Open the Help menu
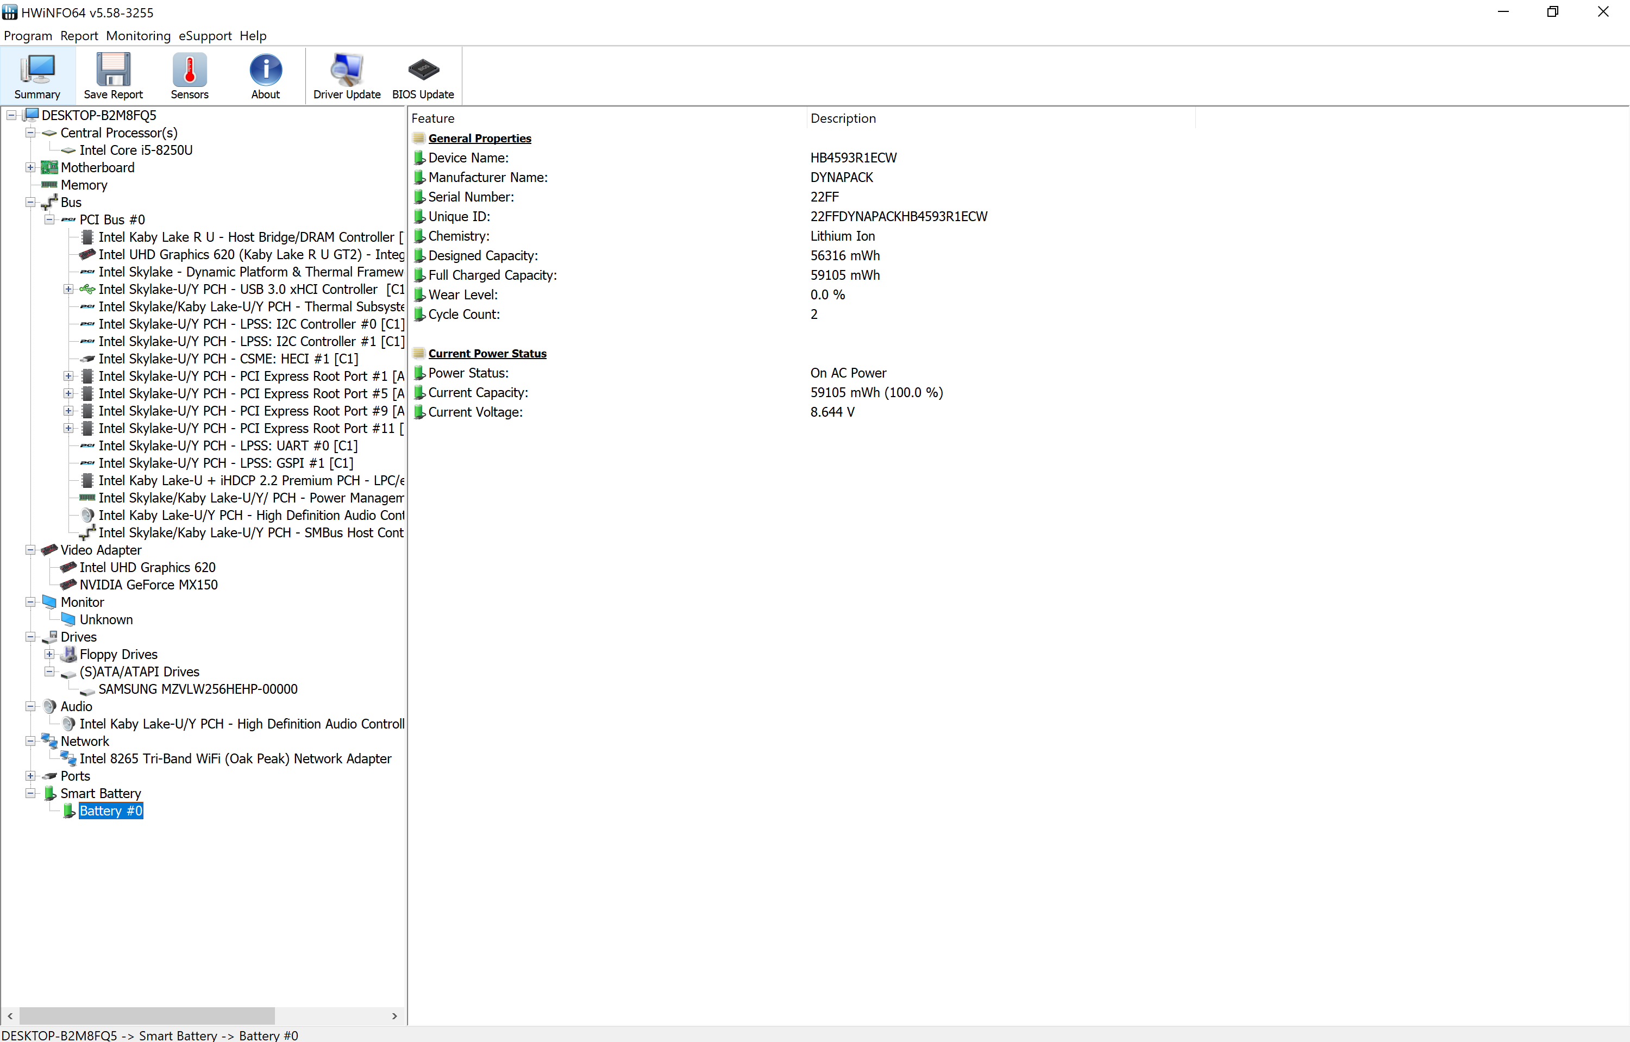This screenshot has height=1042, width=1630. point(253,36)
